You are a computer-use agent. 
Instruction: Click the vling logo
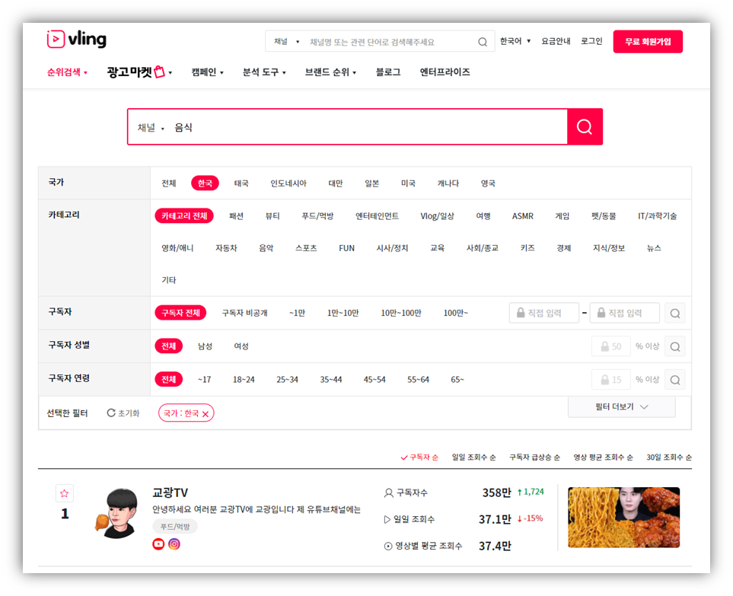(x=77, y=40)
